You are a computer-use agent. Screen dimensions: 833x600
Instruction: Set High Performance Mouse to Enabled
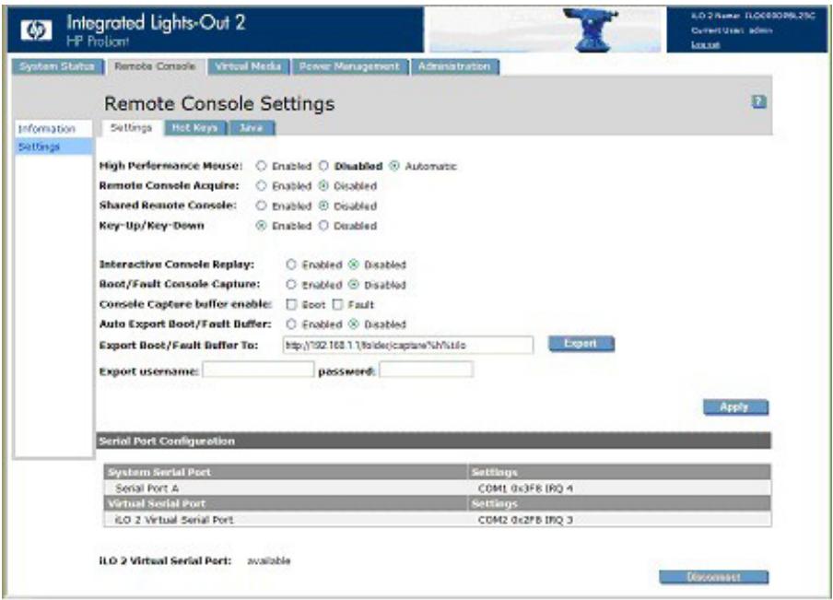pyautogui.click(x=261, y=166)
